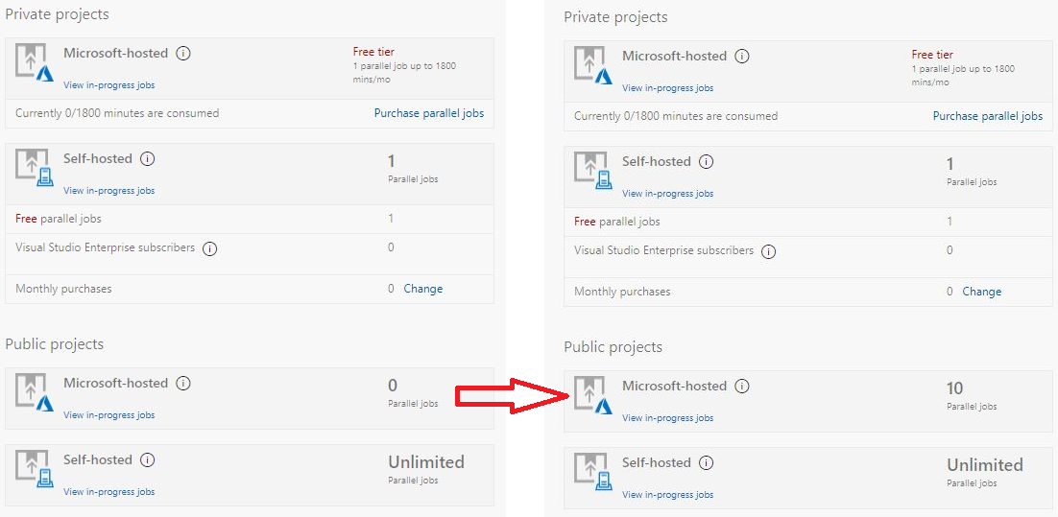Select Azure agent icon in 0 parallel jobs row
The height and width of the screenshot is (517, 1058).
pos(34,393)
